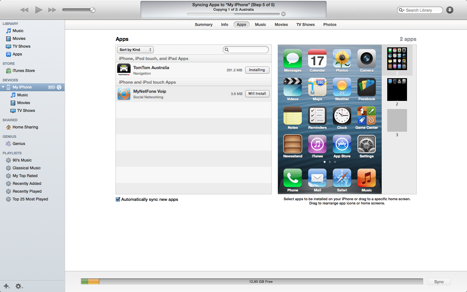This screenshot has width=467, height=292.
Task: Select the App Store icon
Action: [x=342, y=144]
